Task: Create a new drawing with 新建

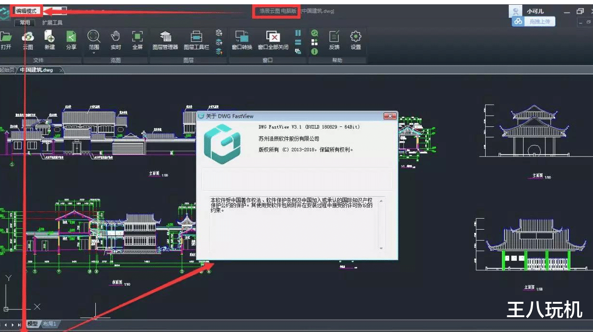Action: [x=49, y=40]
